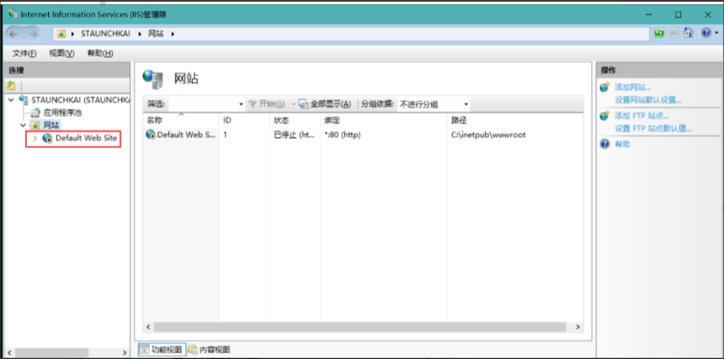Click the 全部显示(A) button

pos(325,104)
